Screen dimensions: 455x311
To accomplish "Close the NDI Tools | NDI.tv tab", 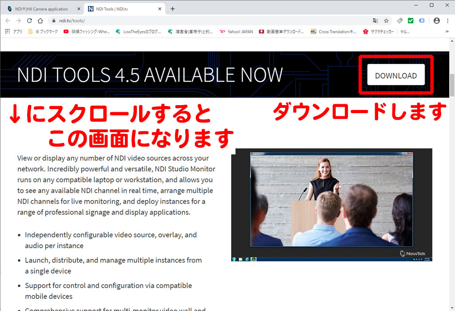I will pos(159,9).
